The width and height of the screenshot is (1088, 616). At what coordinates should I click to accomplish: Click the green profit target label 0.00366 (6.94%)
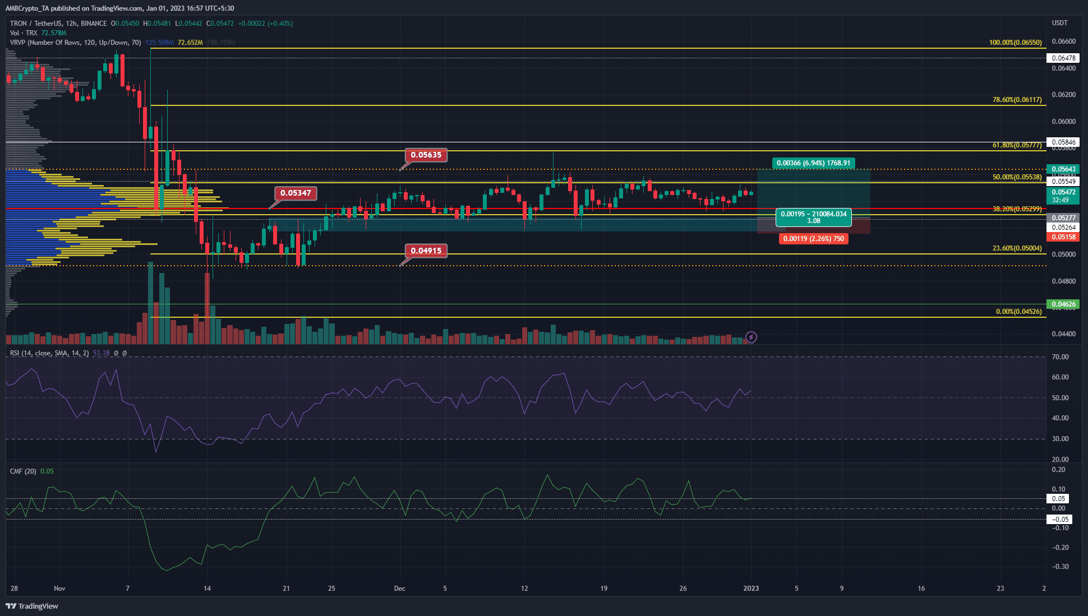[x=813, y=163]
